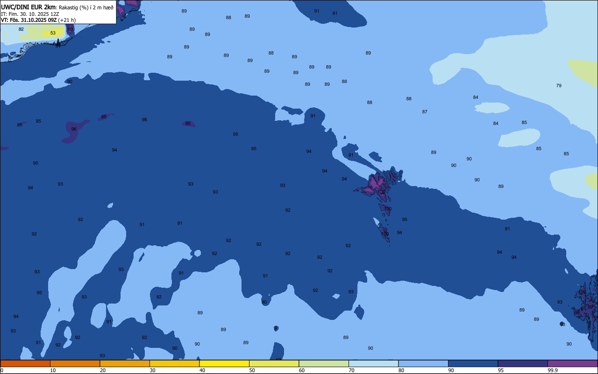This screenshot has width=598, height=374.
Task: Pick the navy 95–99.9 legend swatch
Action: [523, 363]
